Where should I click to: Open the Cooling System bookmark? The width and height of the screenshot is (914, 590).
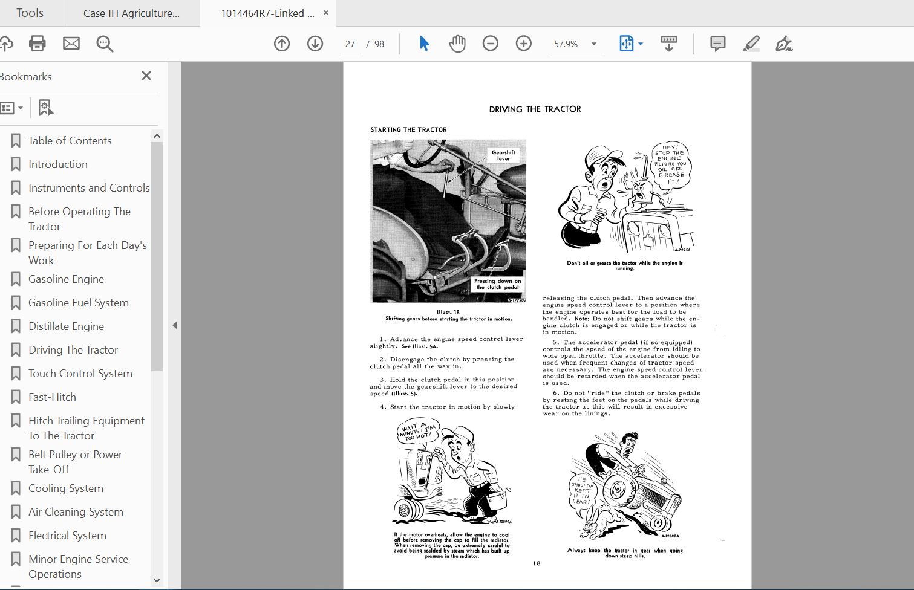click(66, 488)
